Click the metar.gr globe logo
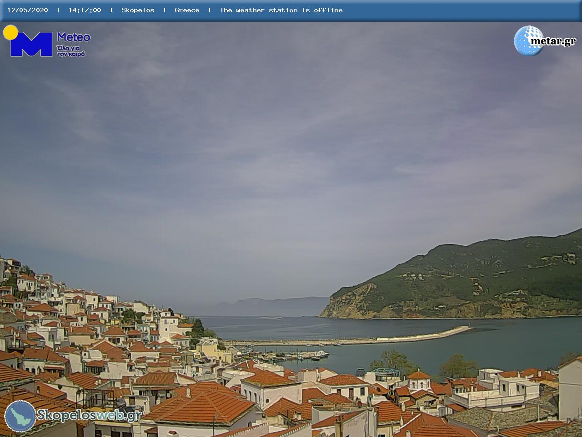The height and width of the screenshot is (437, 582). 528,41
